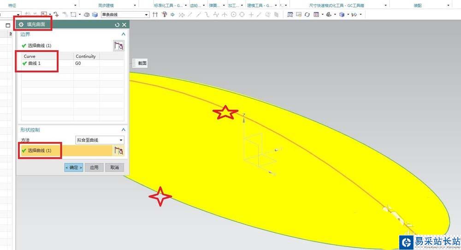The height and width of the screenshot is (250, 461).
Task: Click the 取消 cancel button
Action: click(x=115, y=167)
